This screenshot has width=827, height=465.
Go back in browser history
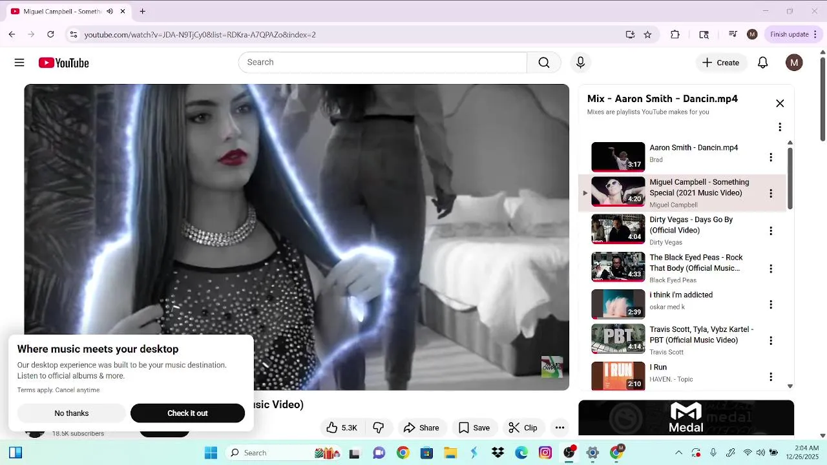coord(12,35)
